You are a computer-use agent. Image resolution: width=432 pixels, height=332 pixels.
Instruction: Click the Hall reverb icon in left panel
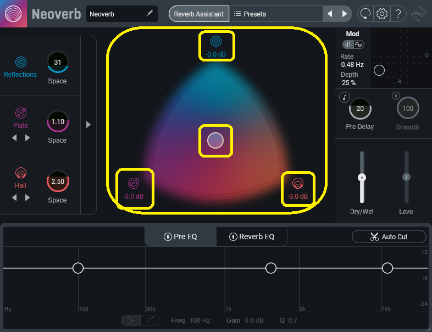20,173
